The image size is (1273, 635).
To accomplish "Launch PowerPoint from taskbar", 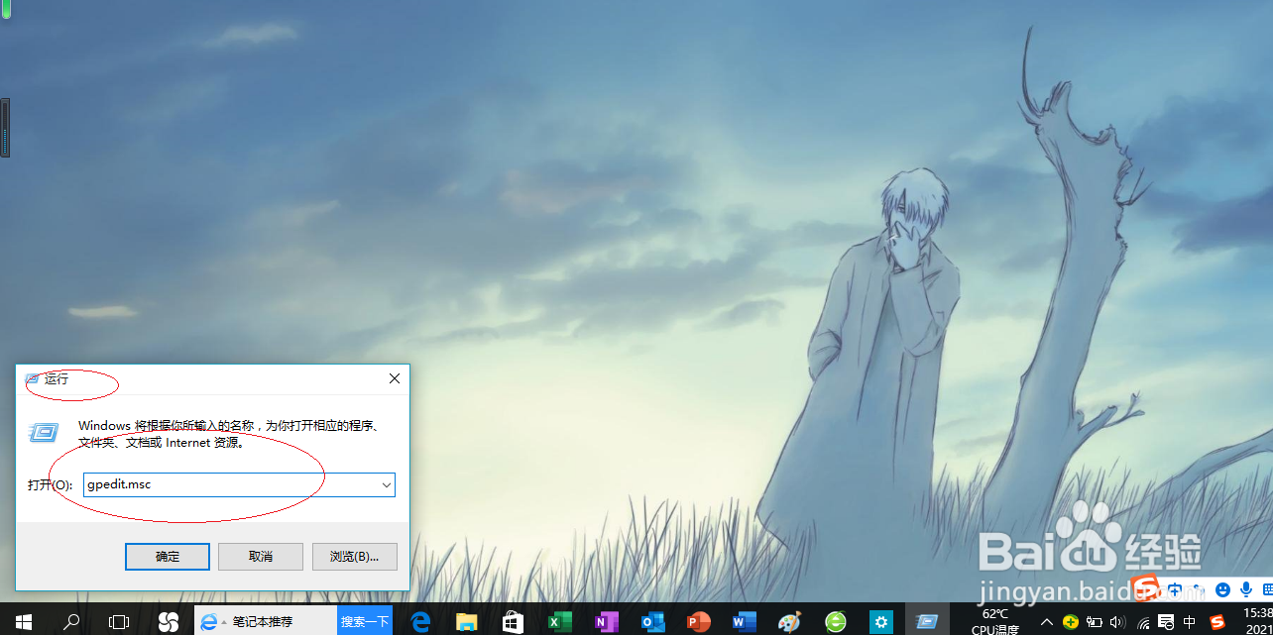I will point(699,621).
